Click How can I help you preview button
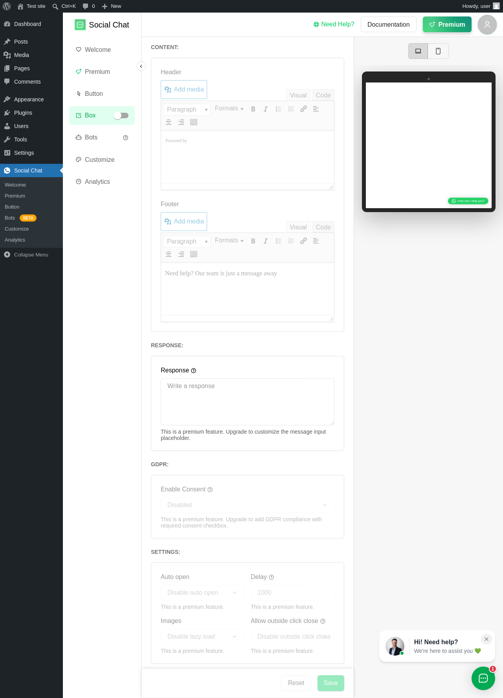 pos(468,201)
